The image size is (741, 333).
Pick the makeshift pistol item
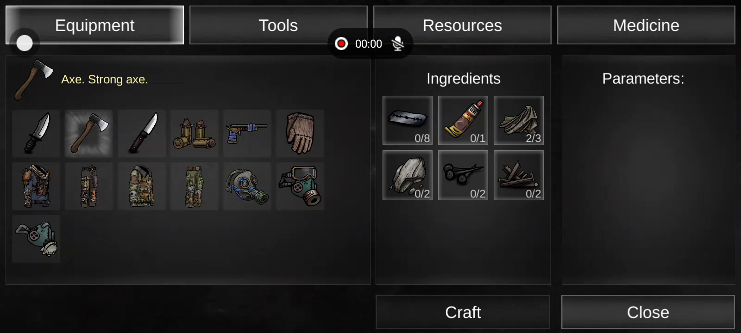[x=247, y=133]
